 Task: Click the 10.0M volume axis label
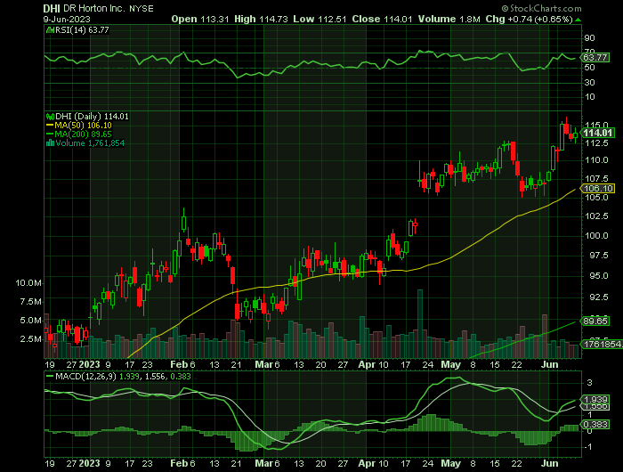pyautogui.click(x=28, y=283)
